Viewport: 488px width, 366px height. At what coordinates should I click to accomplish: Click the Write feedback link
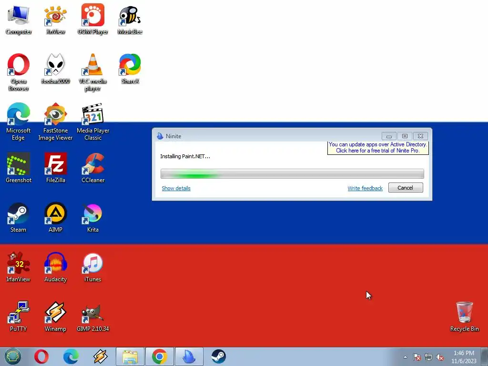(x=365, y=188)
